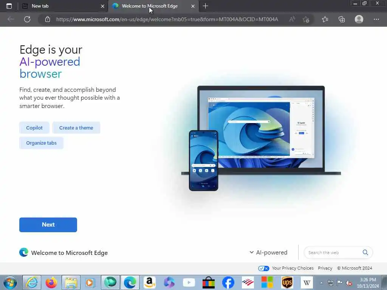View site information lock icon
The height and width of the screenshot is (290, 387).
coord(48,19)
